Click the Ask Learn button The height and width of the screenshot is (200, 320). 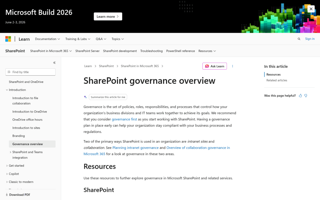(214, 66)
